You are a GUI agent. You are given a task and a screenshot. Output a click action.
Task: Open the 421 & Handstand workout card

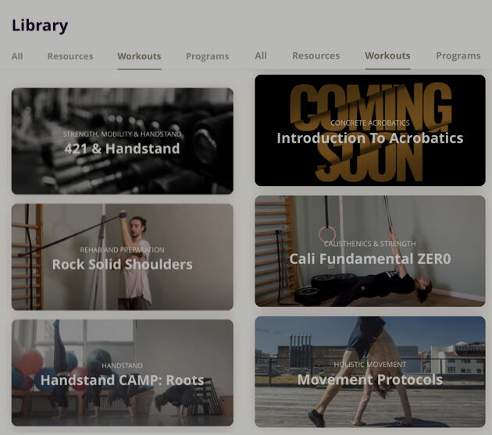[123, 141]
